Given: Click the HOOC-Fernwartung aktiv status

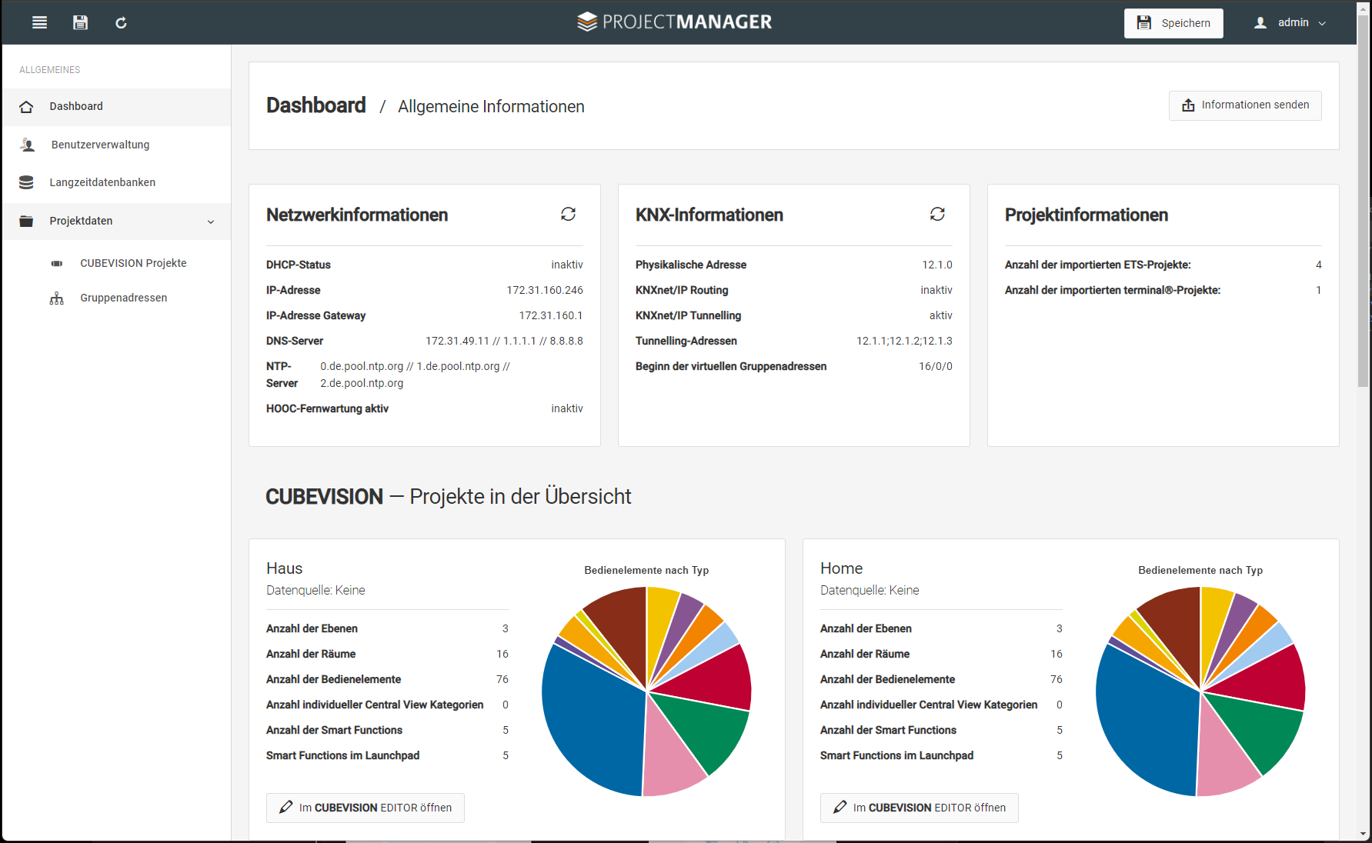Looking at the screenshot, I should 567,408.
